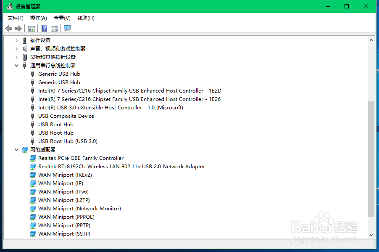Click the icon of WAN Miniport (IKEv2)

coord(33,175)
